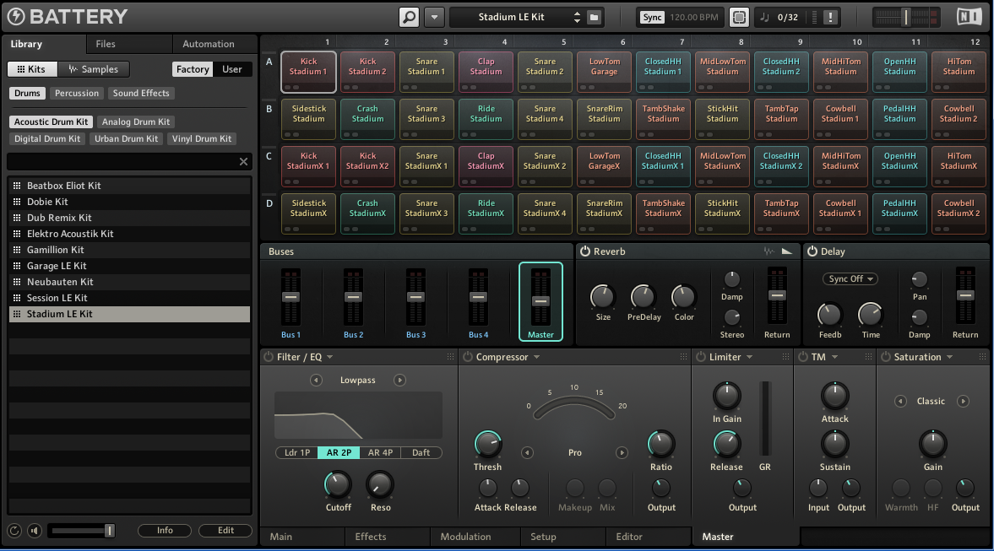This screenshot has height=551, width=994.
Task: Clear the library search with the X
Action: coord(243,161)
